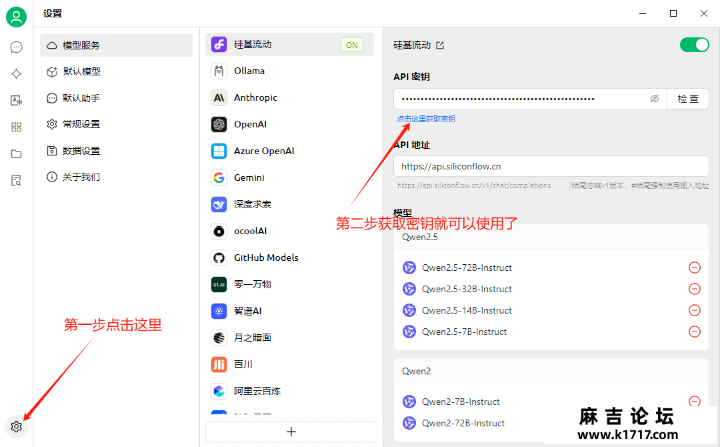Select 关于我们 settings menu item
Screen dimensions: 720x447
click(x=116, y=177)
